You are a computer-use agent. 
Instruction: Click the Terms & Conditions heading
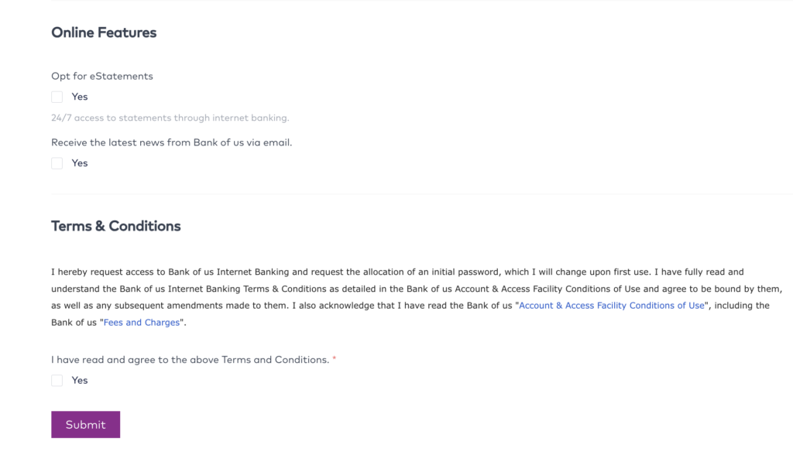pos(116,226)
